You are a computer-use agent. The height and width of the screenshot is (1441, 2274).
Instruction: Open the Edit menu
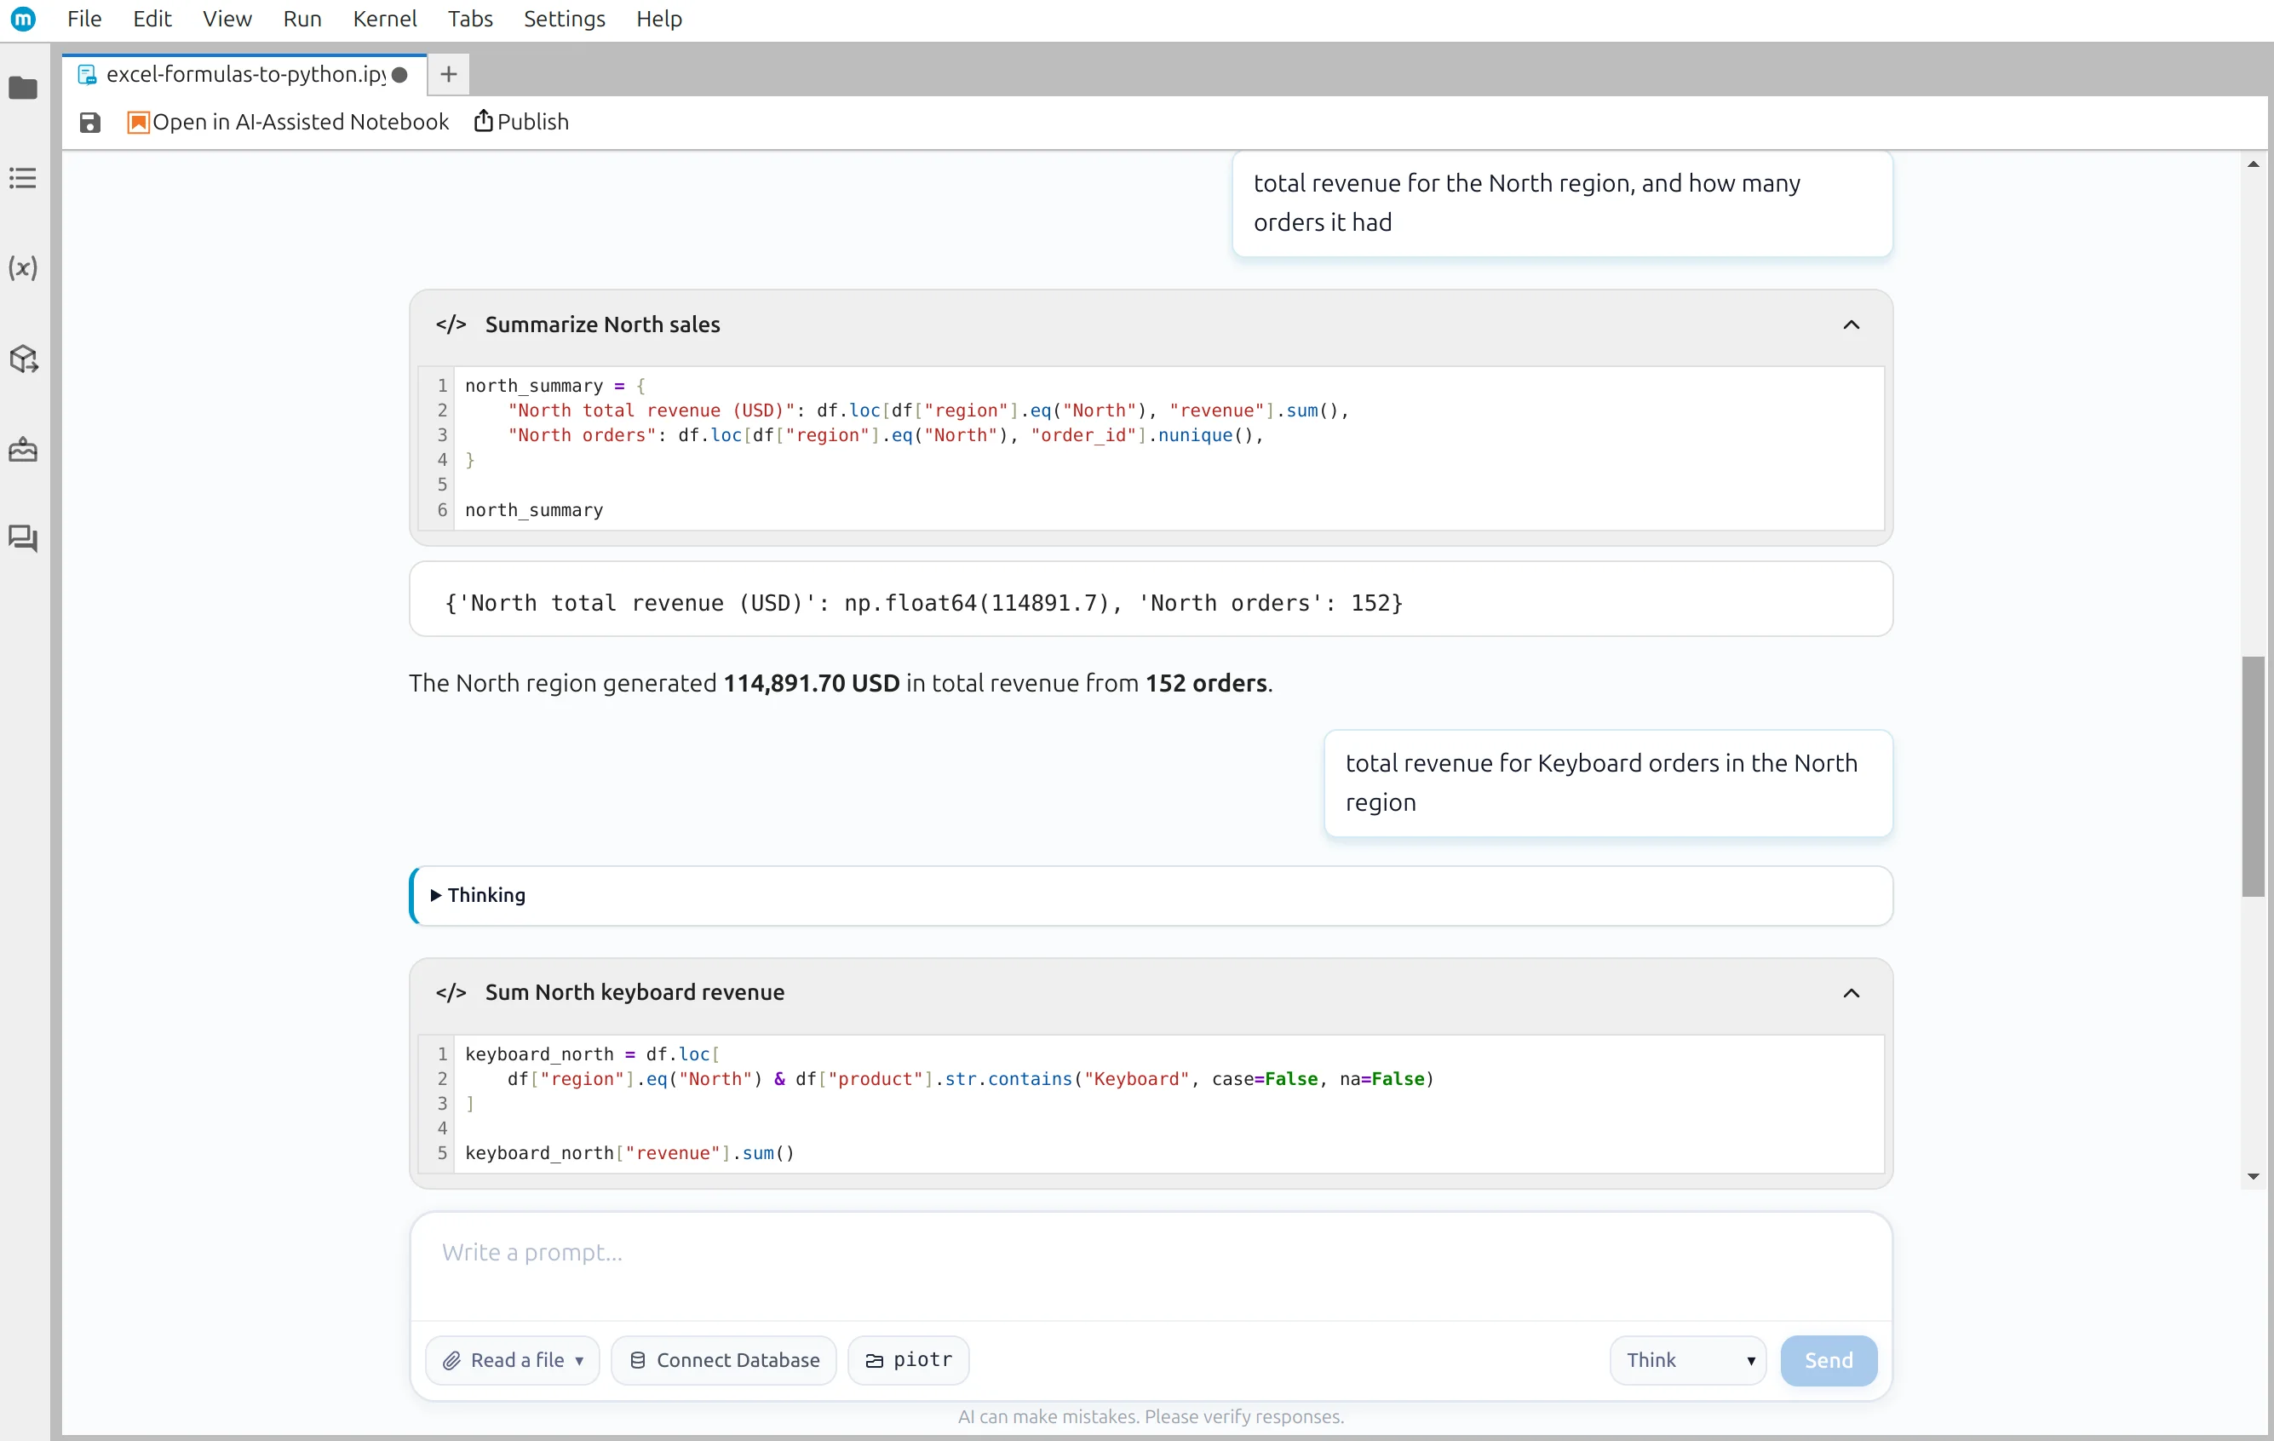tap(152, 19)
